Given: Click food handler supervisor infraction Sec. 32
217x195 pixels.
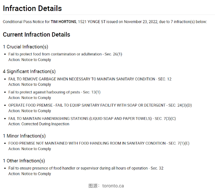Looking at the screenshot, I should coord(86,168).
